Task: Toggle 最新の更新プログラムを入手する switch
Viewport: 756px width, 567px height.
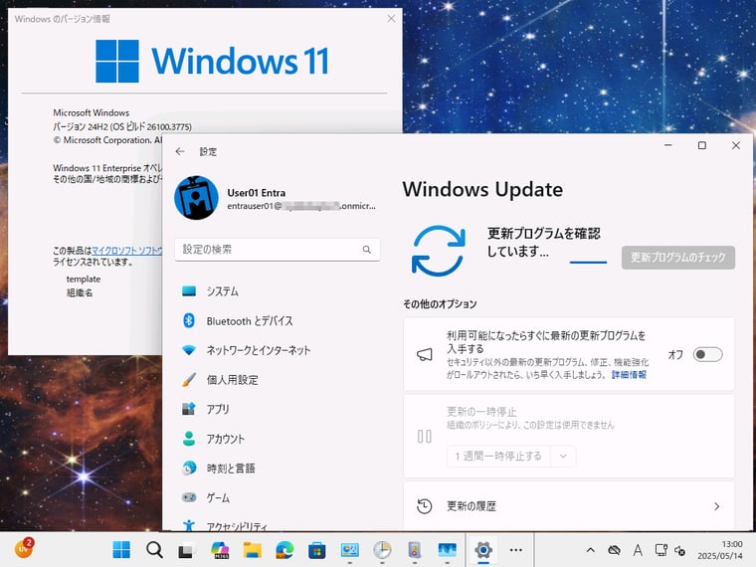Action: click(x=707, y=354)
